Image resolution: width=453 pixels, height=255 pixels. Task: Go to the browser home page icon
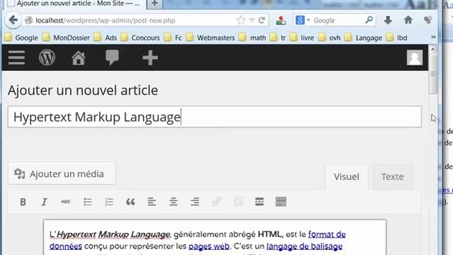click(408, 21)
